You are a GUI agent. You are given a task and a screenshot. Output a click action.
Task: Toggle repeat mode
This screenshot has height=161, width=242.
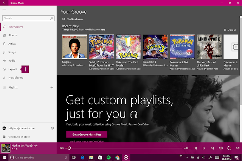pos(229,148)
